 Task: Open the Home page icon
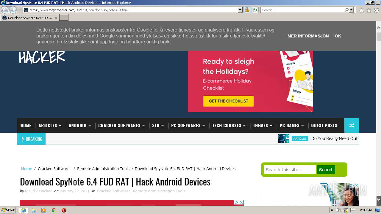tap(361, 10)
